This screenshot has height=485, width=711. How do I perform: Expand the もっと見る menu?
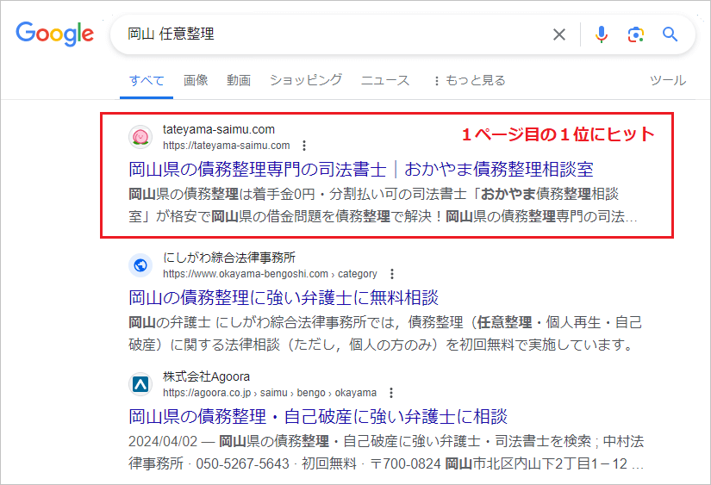coord(470,80)
